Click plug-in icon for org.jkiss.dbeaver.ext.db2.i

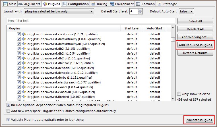[24, 53]
